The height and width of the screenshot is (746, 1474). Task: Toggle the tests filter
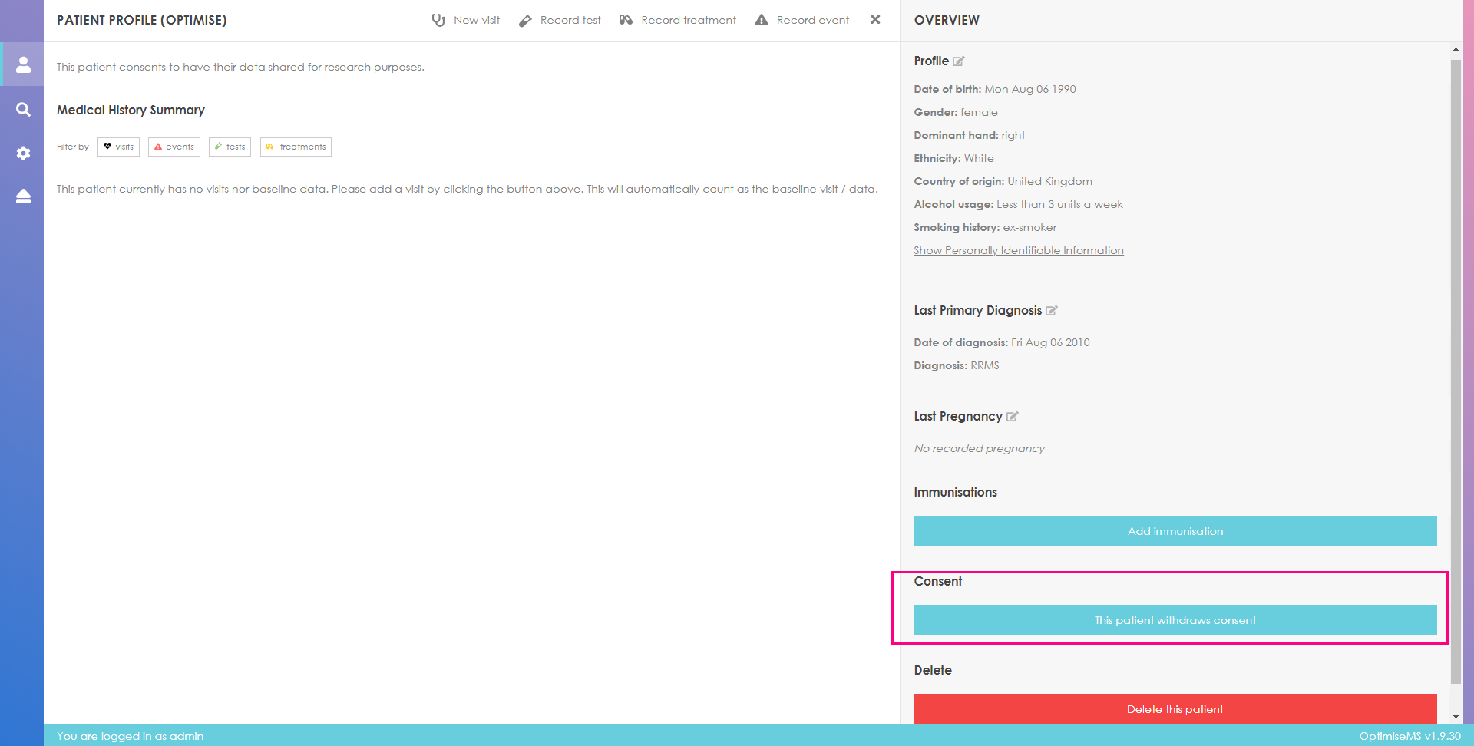[230, 147]
